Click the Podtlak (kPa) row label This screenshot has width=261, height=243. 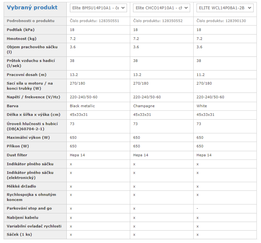21,30
